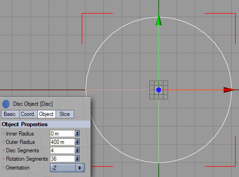This screenshot has height=177, width=239.
Task: Open the Slice tab
Action: click(x=65, y=114)
